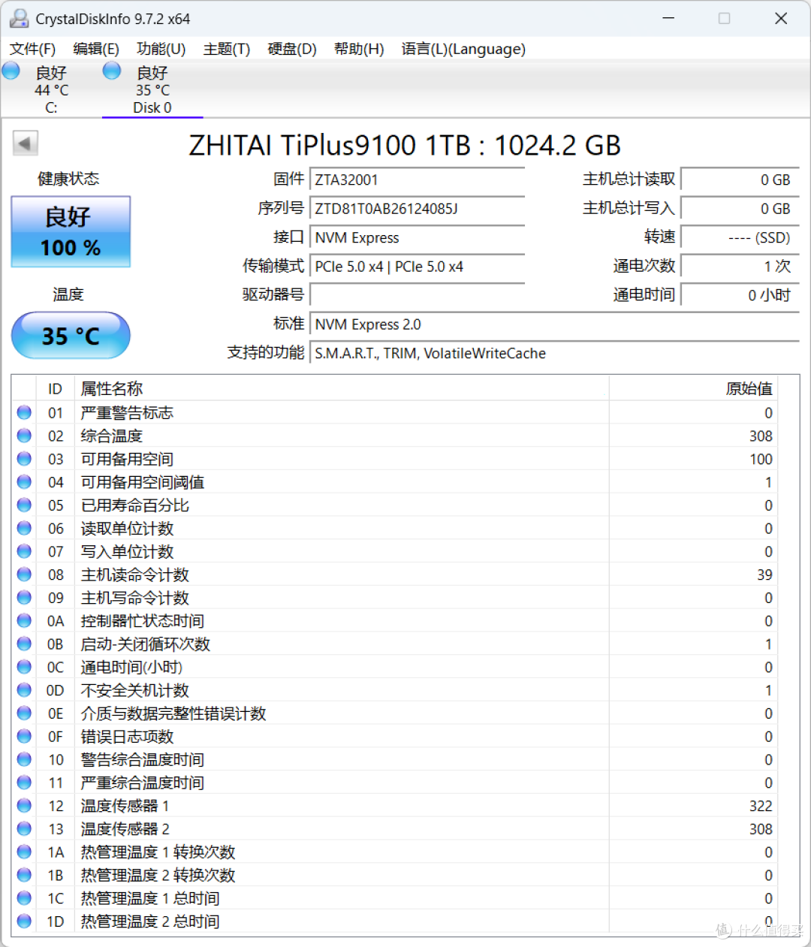Click blue orb of attribute 09 row
Viewport: 811px width, 947px height.
tap(24, 598)
